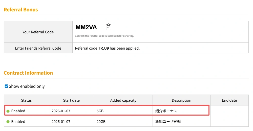The width and height of the screenshot is (253, 131).
Task: Select the Status column header
Action: click(26, 100)
